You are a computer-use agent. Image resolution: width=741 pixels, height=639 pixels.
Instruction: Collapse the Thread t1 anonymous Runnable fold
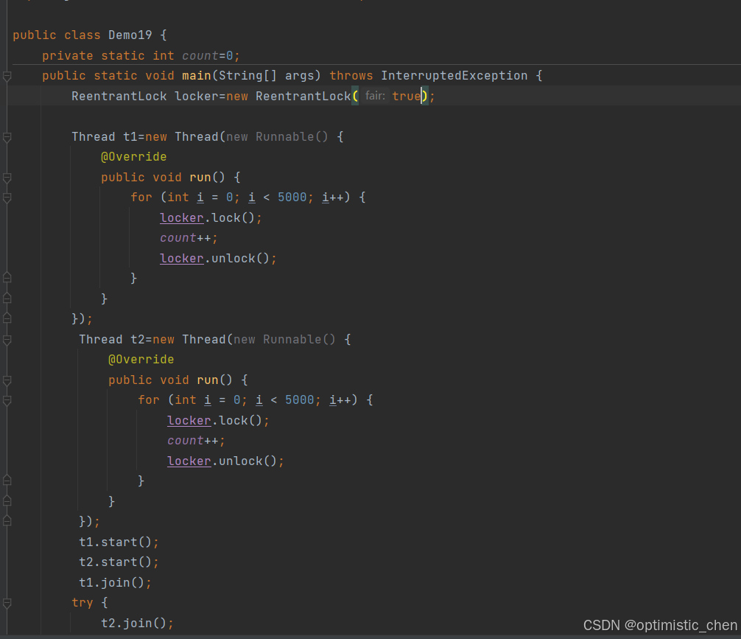(7, 137)
